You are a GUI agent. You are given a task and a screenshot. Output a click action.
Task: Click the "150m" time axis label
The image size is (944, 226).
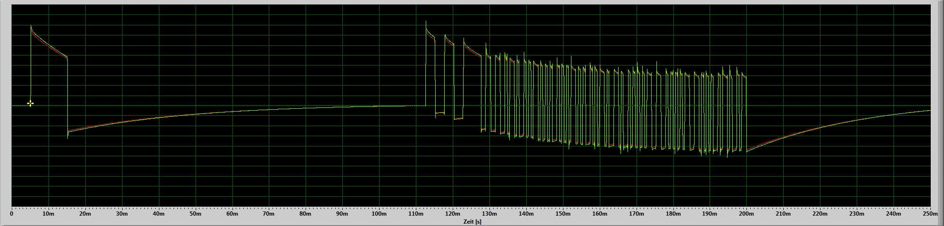click(x=563, y=214)
